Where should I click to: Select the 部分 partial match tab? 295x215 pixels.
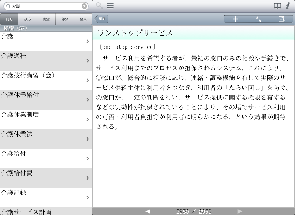click(65, 19)
